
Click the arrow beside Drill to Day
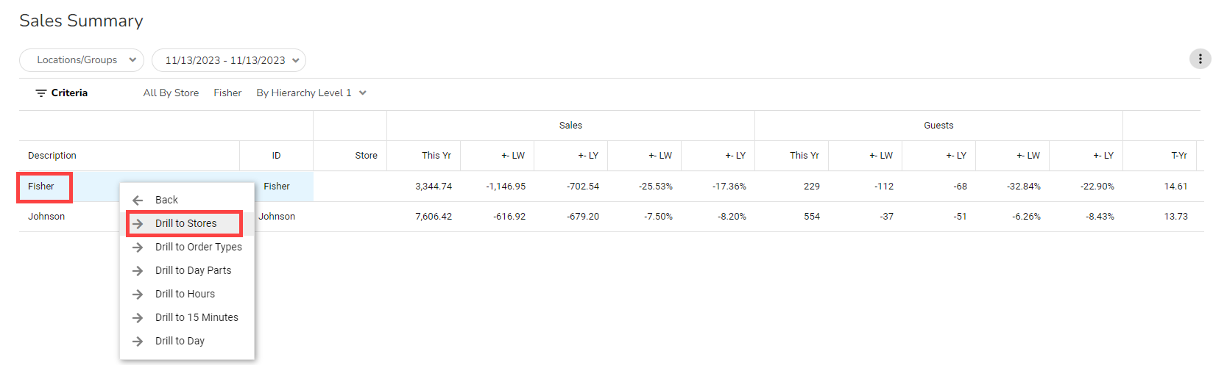tap(138, 341)
